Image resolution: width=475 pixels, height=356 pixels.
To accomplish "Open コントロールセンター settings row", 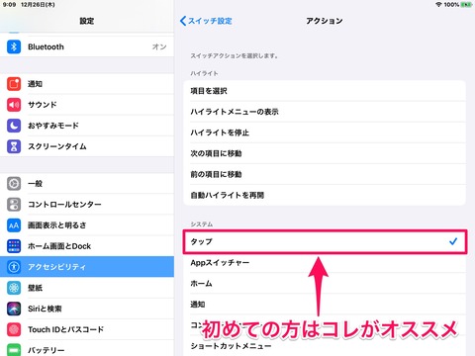I will pos(87,205).
